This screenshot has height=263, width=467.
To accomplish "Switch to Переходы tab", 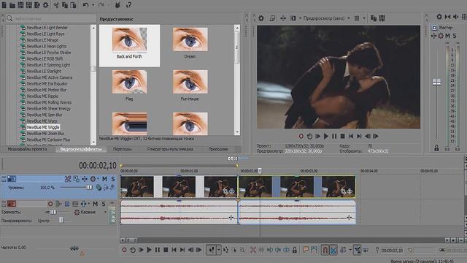I will [x=122, y=149].
